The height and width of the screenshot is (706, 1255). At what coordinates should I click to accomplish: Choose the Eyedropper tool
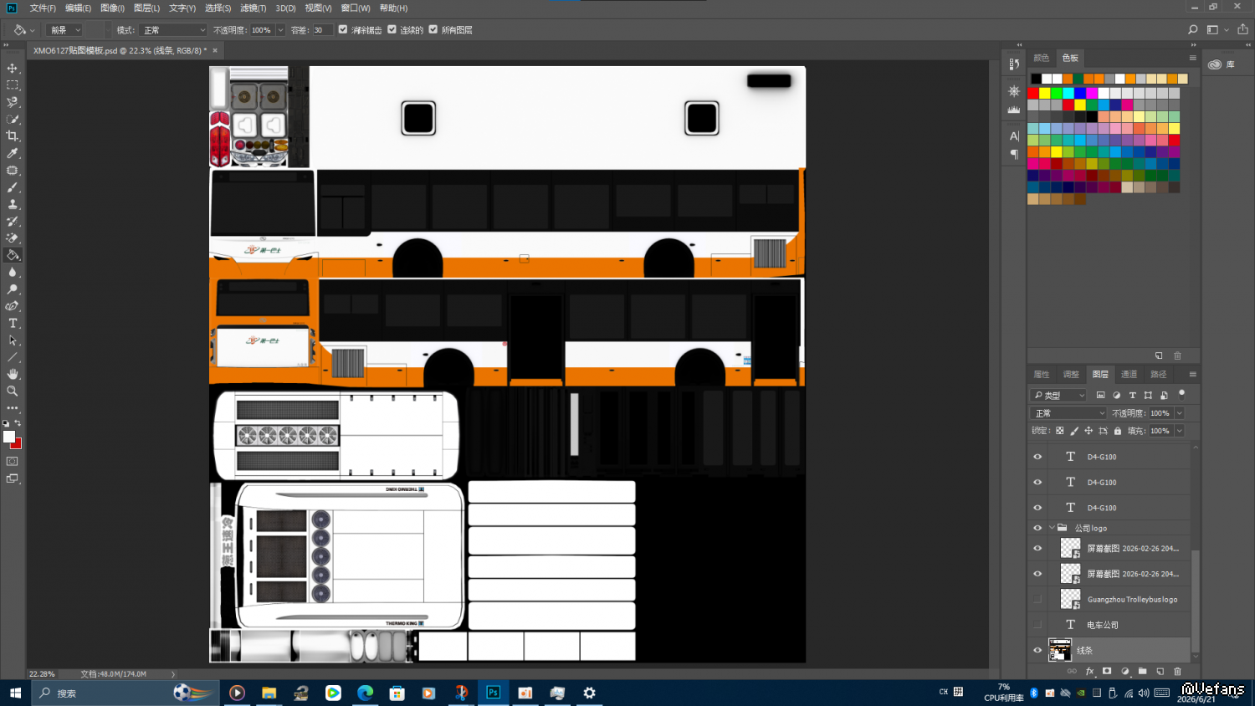[x=13, y=153]
